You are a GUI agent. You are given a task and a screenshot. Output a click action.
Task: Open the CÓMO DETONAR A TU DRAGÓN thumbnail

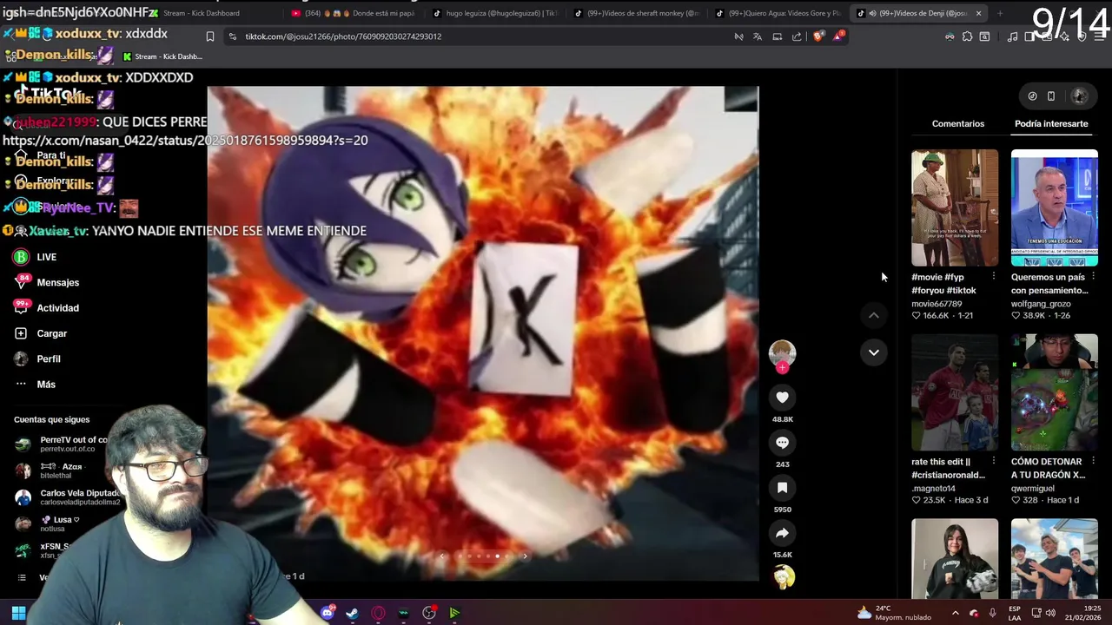click(x=1055, y=392)
